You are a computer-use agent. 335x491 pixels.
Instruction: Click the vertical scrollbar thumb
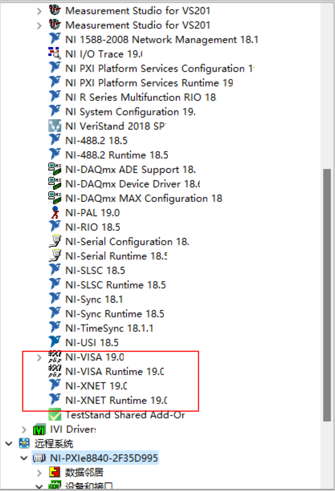[327, 295]
